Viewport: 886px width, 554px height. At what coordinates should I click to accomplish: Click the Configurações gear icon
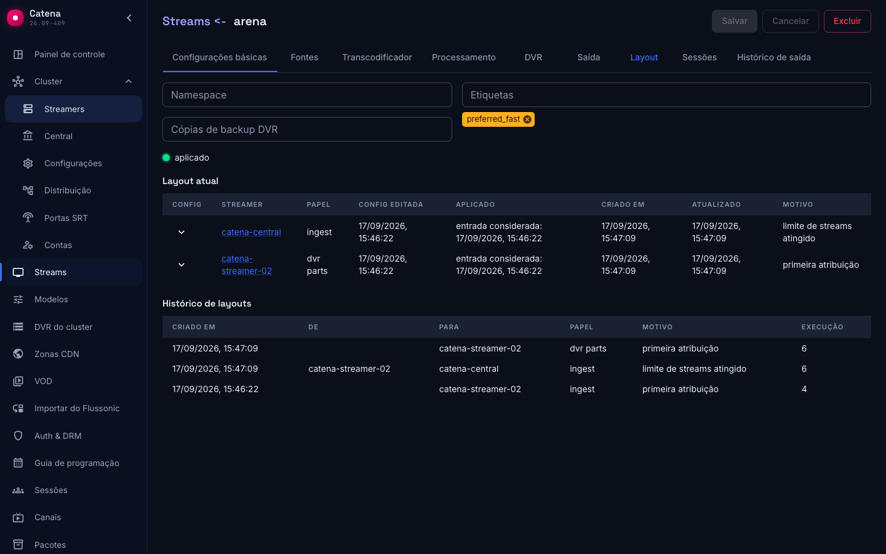click(28, 163)
